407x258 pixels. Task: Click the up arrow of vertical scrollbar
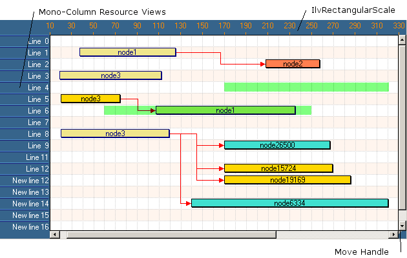[x=402, y=39]
